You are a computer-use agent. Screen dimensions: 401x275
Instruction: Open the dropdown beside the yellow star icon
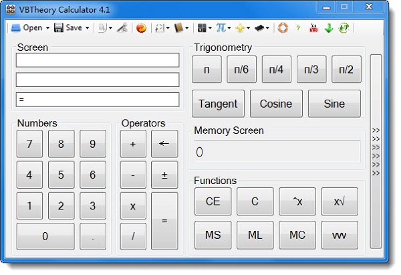click(x=248, y=28)
